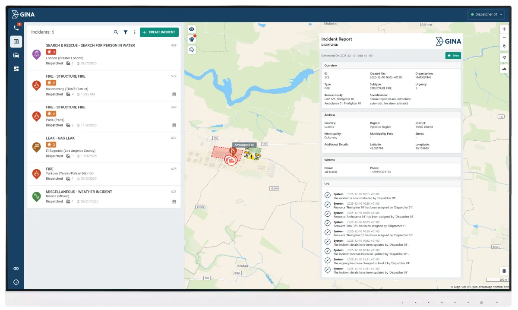518x310 pixels.
Task: Open the vehicles resources view in sidebar
Action: (x=16, y=55)
